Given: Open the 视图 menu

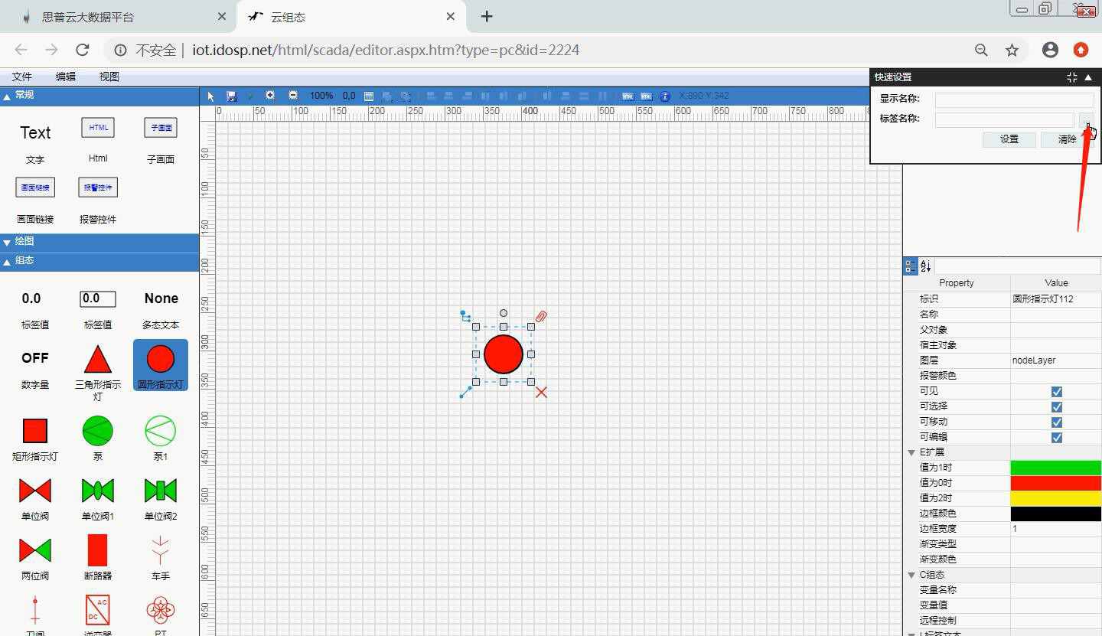Looking at the screenshot, I should click(109, 77).
